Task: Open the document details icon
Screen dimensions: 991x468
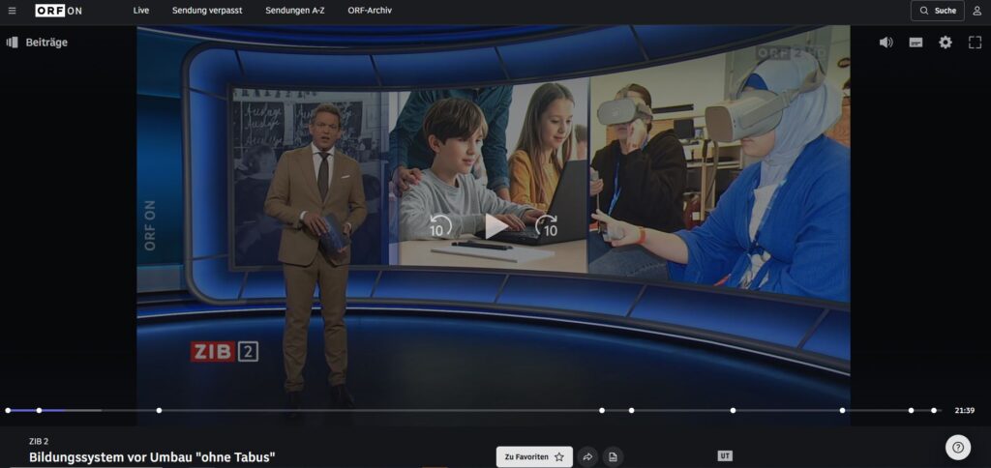Action: click(613, 456)
